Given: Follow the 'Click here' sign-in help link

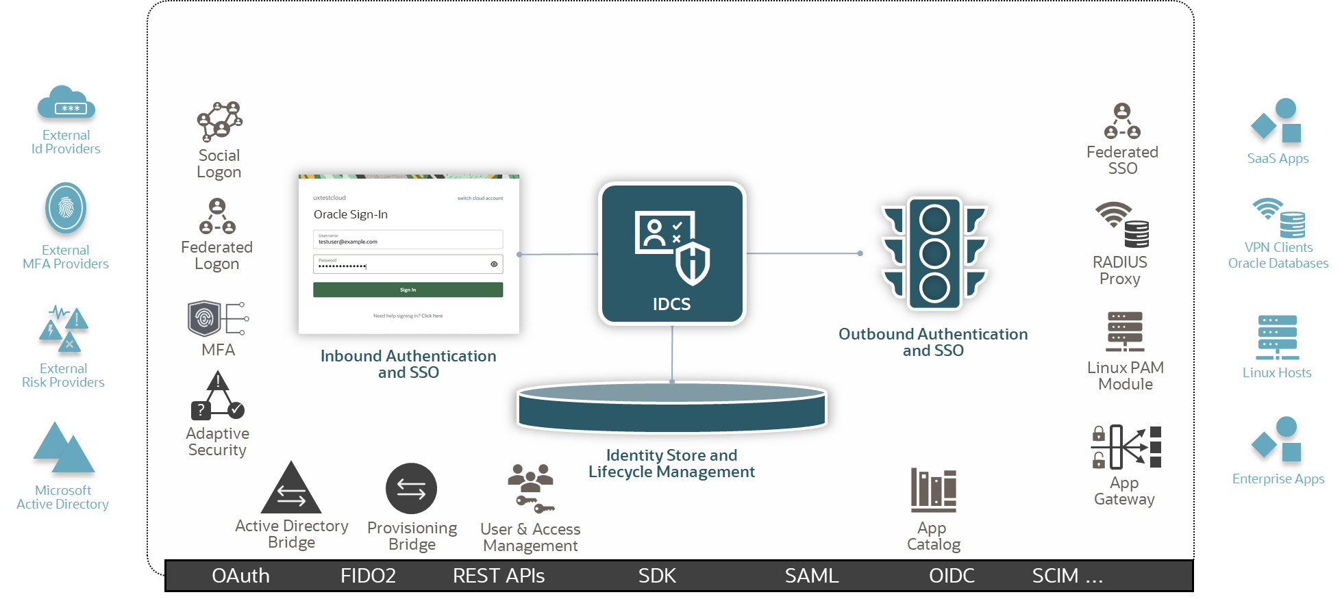Looking at the screenshot, I should (432, 316).
